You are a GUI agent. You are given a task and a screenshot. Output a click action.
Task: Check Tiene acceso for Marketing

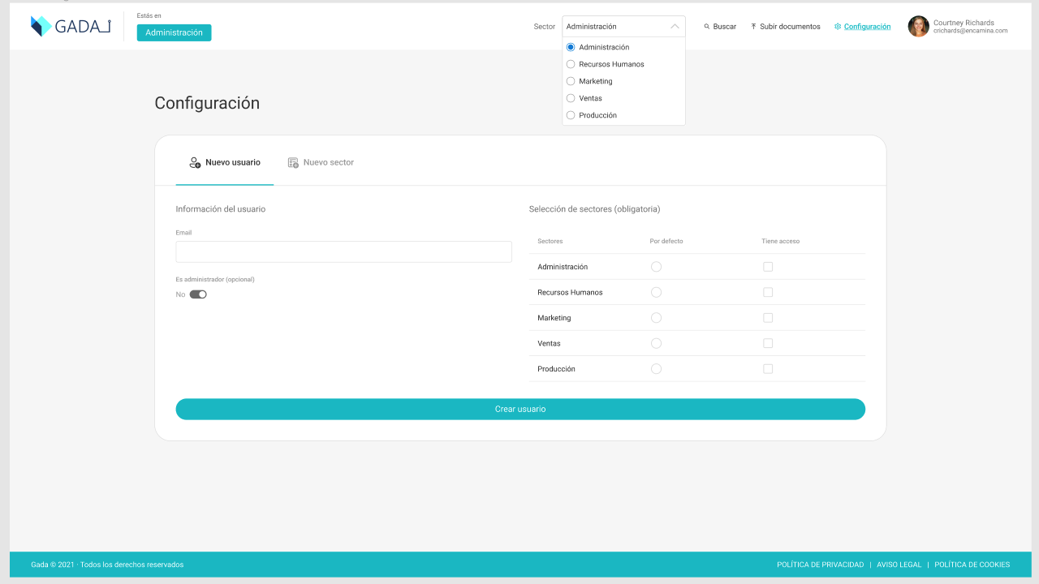(x=768, y=318)
